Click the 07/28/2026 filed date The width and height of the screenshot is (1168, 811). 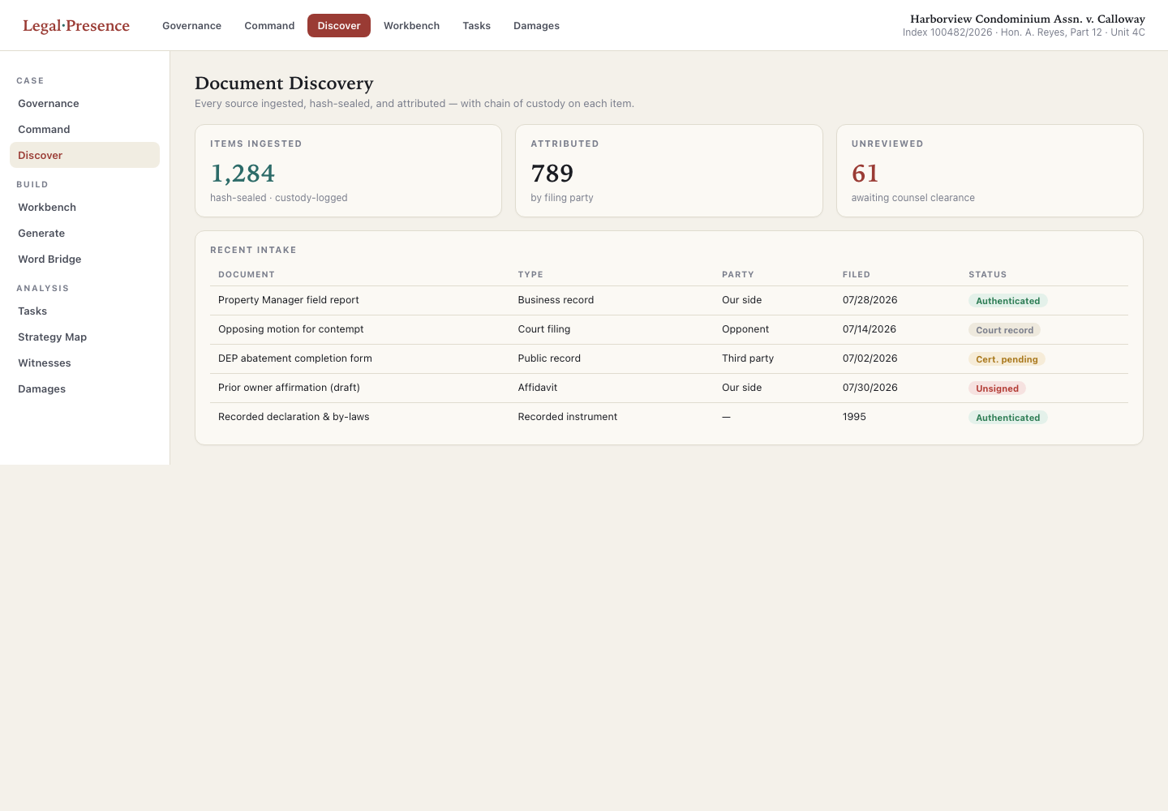870,300
